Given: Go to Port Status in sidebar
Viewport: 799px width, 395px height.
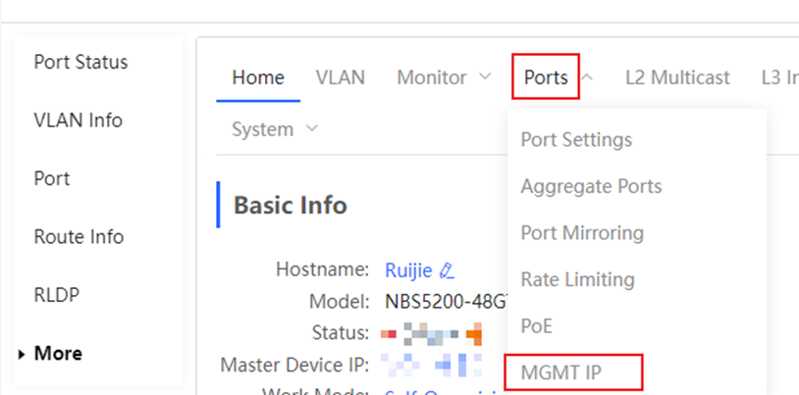Looking at the screenshot, I should 80,62.
